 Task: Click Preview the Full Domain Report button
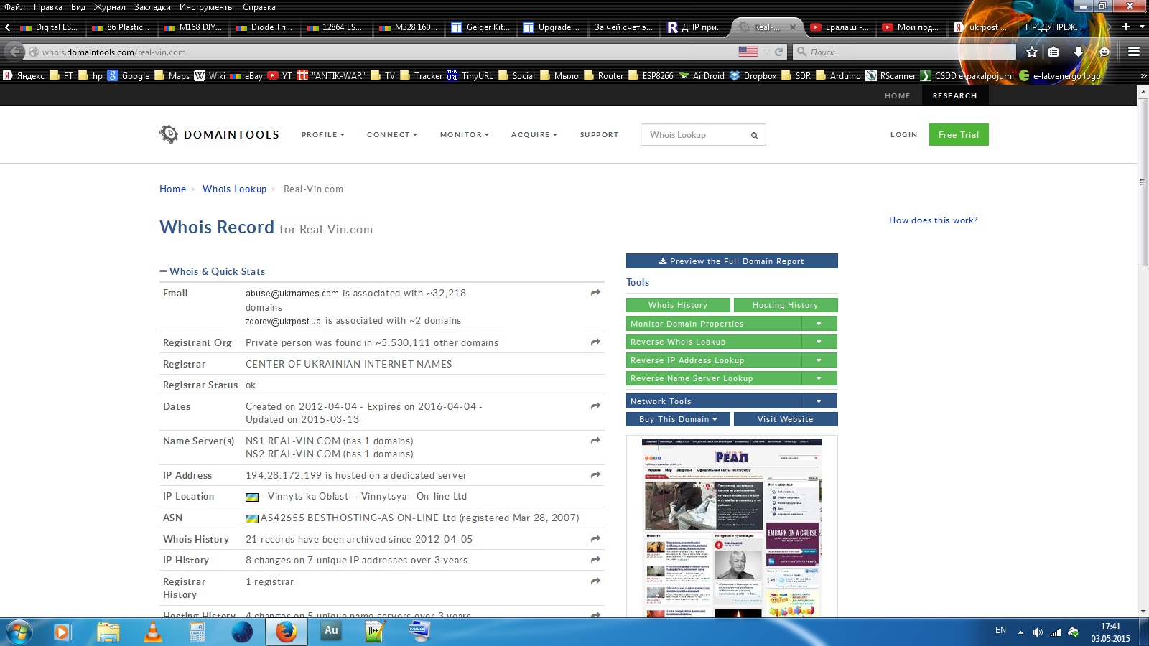coord(732,261)
